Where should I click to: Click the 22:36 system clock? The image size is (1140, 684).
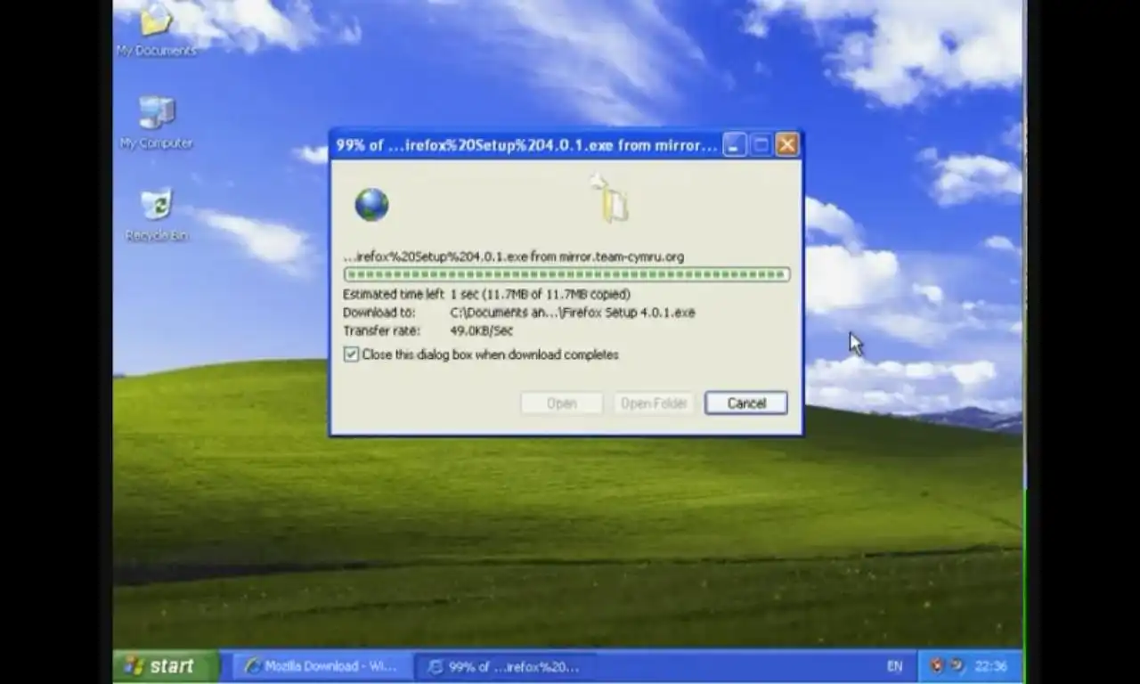coord(991,666)
